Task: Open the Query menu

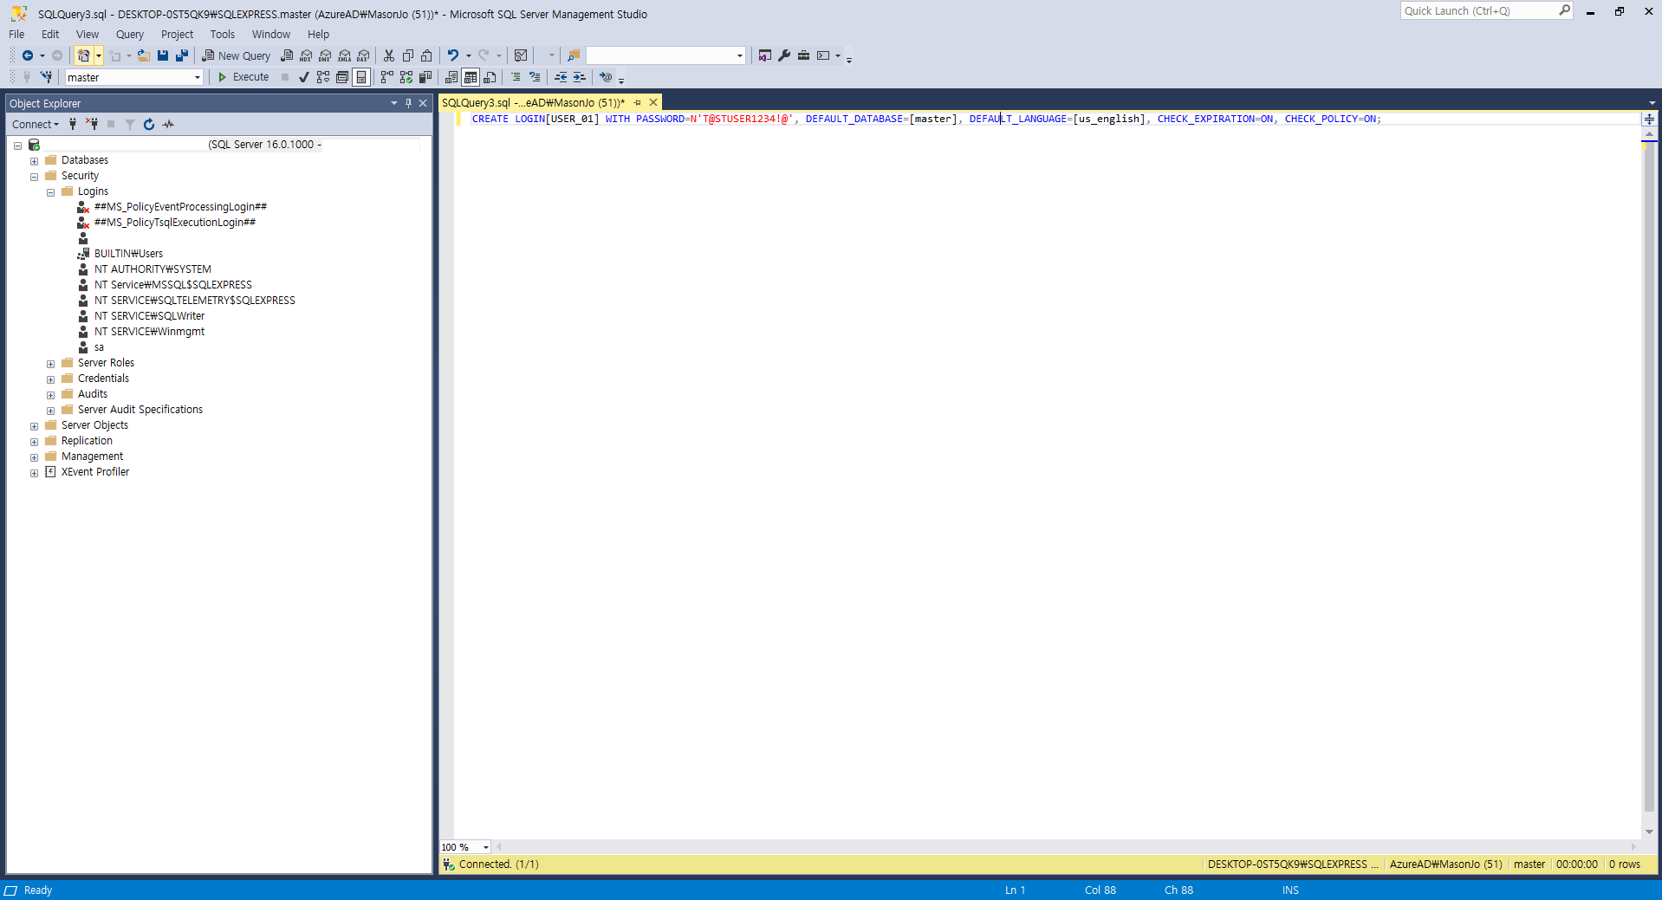Action: click(130, 35)
